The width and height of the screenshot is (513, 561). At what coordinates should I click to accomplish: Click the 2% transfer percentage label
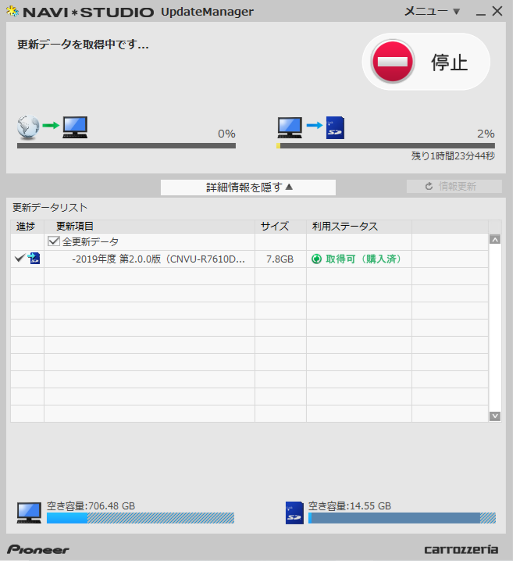pos(486,134)
